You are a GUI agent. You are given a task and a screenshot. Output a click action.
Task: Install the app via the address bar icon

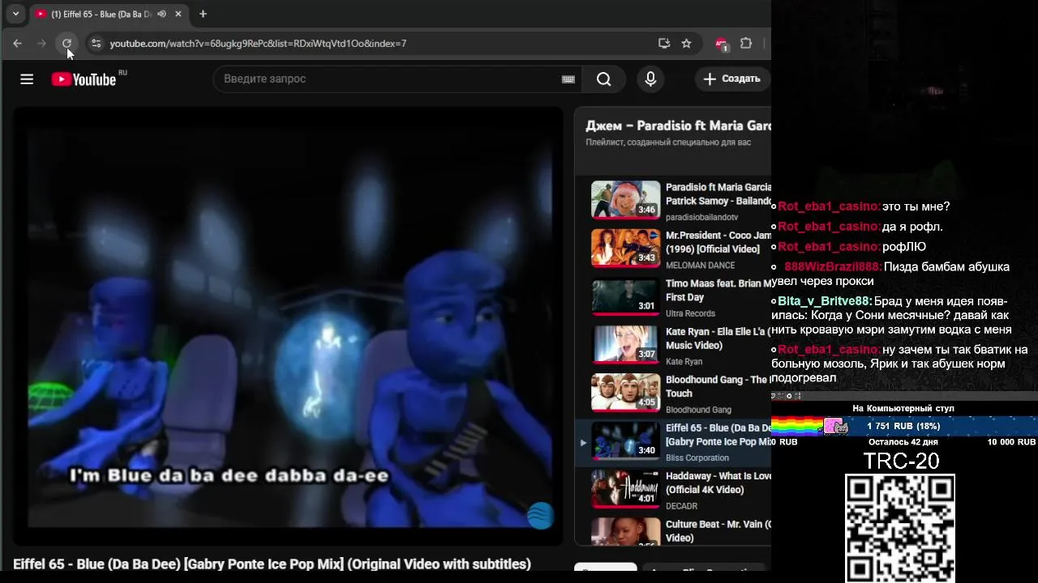664,43
